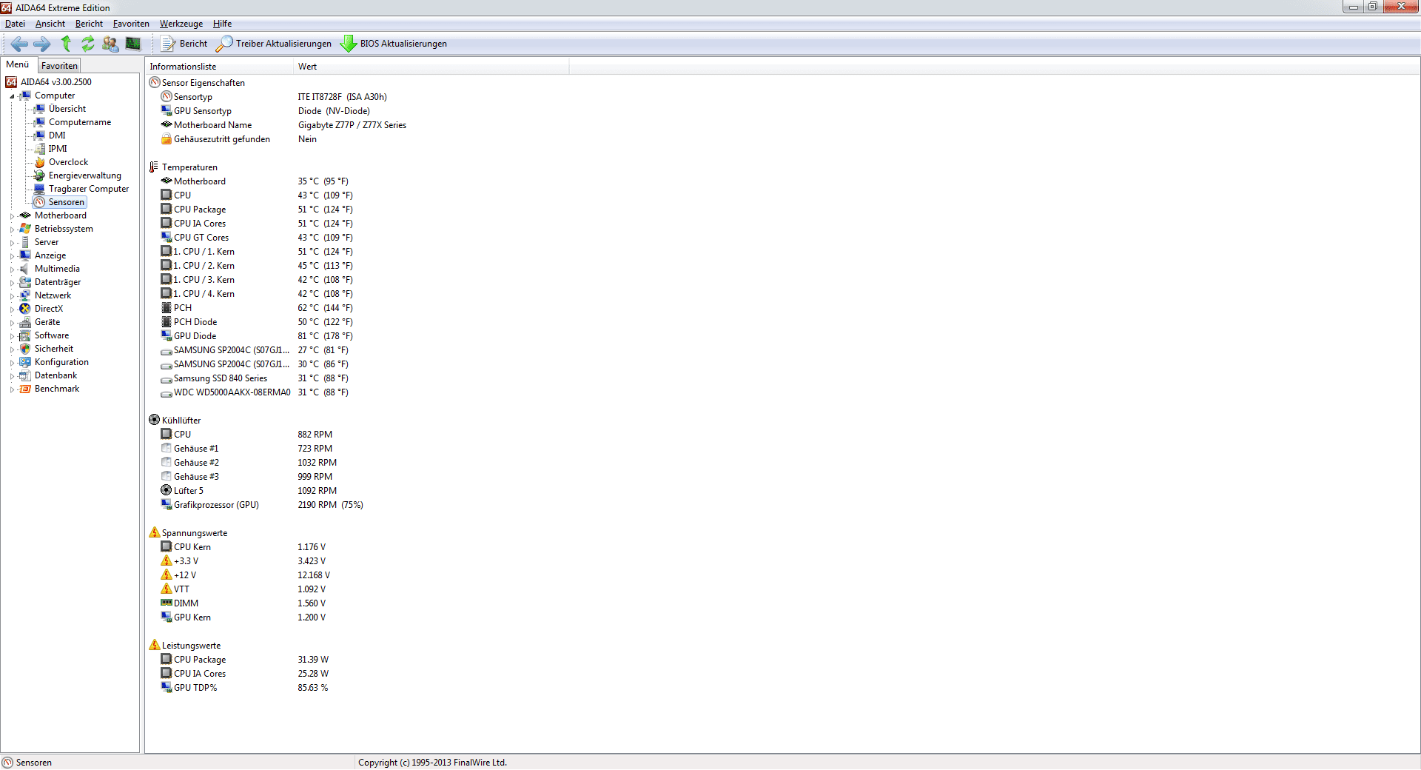Click the Back navigation arrow
1421x770 pixels.
click(19, 44)
